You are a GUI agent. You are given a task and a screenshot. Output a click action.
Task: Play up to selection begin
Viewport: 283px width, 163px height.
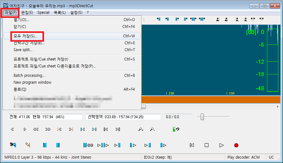[118, 145]
